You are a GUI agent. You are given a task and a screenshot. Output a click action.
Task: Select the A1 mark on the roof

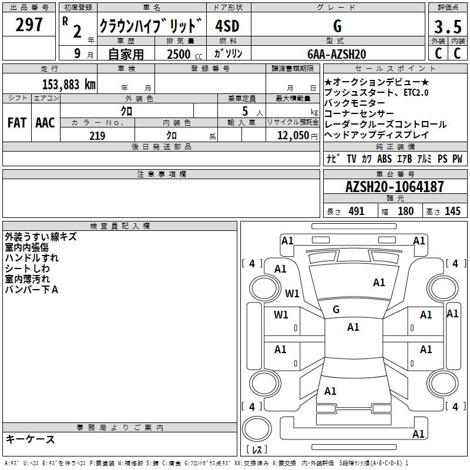coord(353,327)
